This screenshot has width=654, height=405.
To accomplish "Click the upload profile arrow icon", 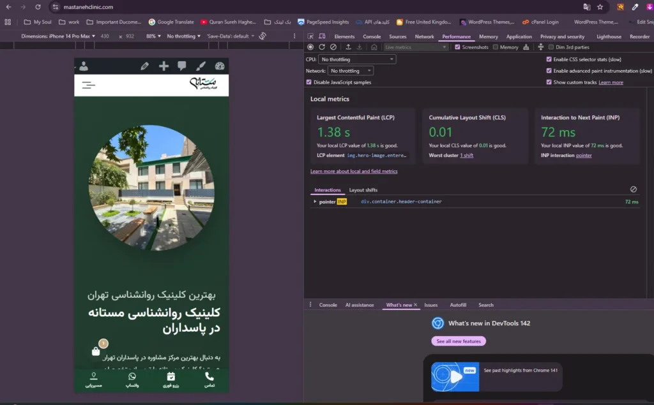I will pos(349,47).
